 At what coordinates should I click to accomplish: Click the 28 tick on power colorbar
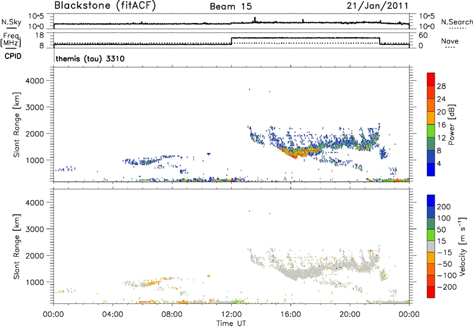click(x=441, y=86)
